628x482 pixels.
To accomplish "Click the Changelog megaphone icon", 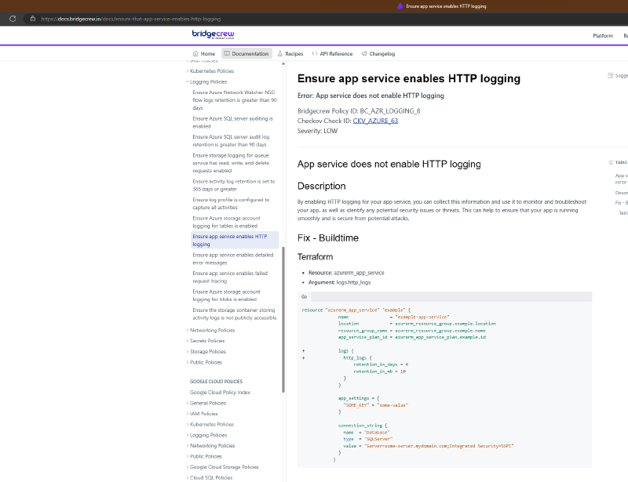I will pyautogui.click(x=363, y=54).
